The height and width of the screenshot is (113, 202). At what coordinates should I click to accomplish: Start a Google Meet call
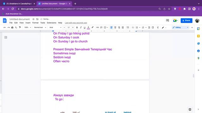click(175, 20)
